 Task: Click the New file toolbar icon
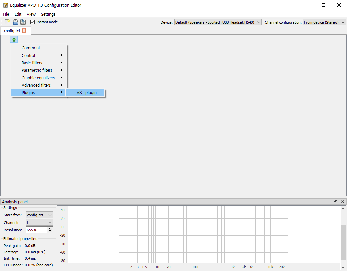pyautogui.click(x=7, y=22)
